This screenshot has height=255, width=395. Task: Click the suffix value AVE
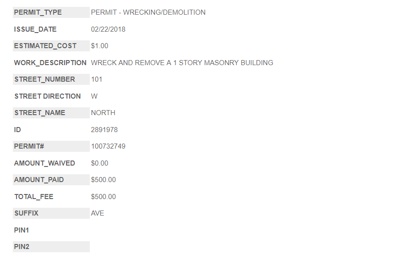point(98,213)
